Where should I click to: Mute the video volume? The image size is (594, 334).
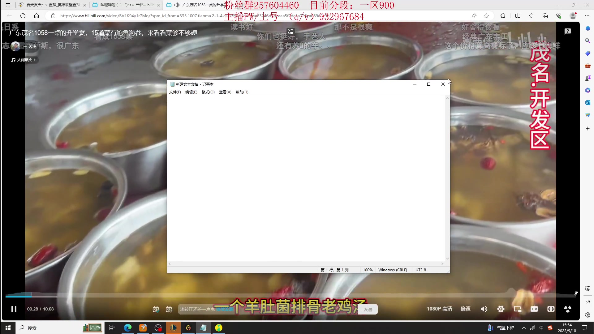click(x=484, y=309)
